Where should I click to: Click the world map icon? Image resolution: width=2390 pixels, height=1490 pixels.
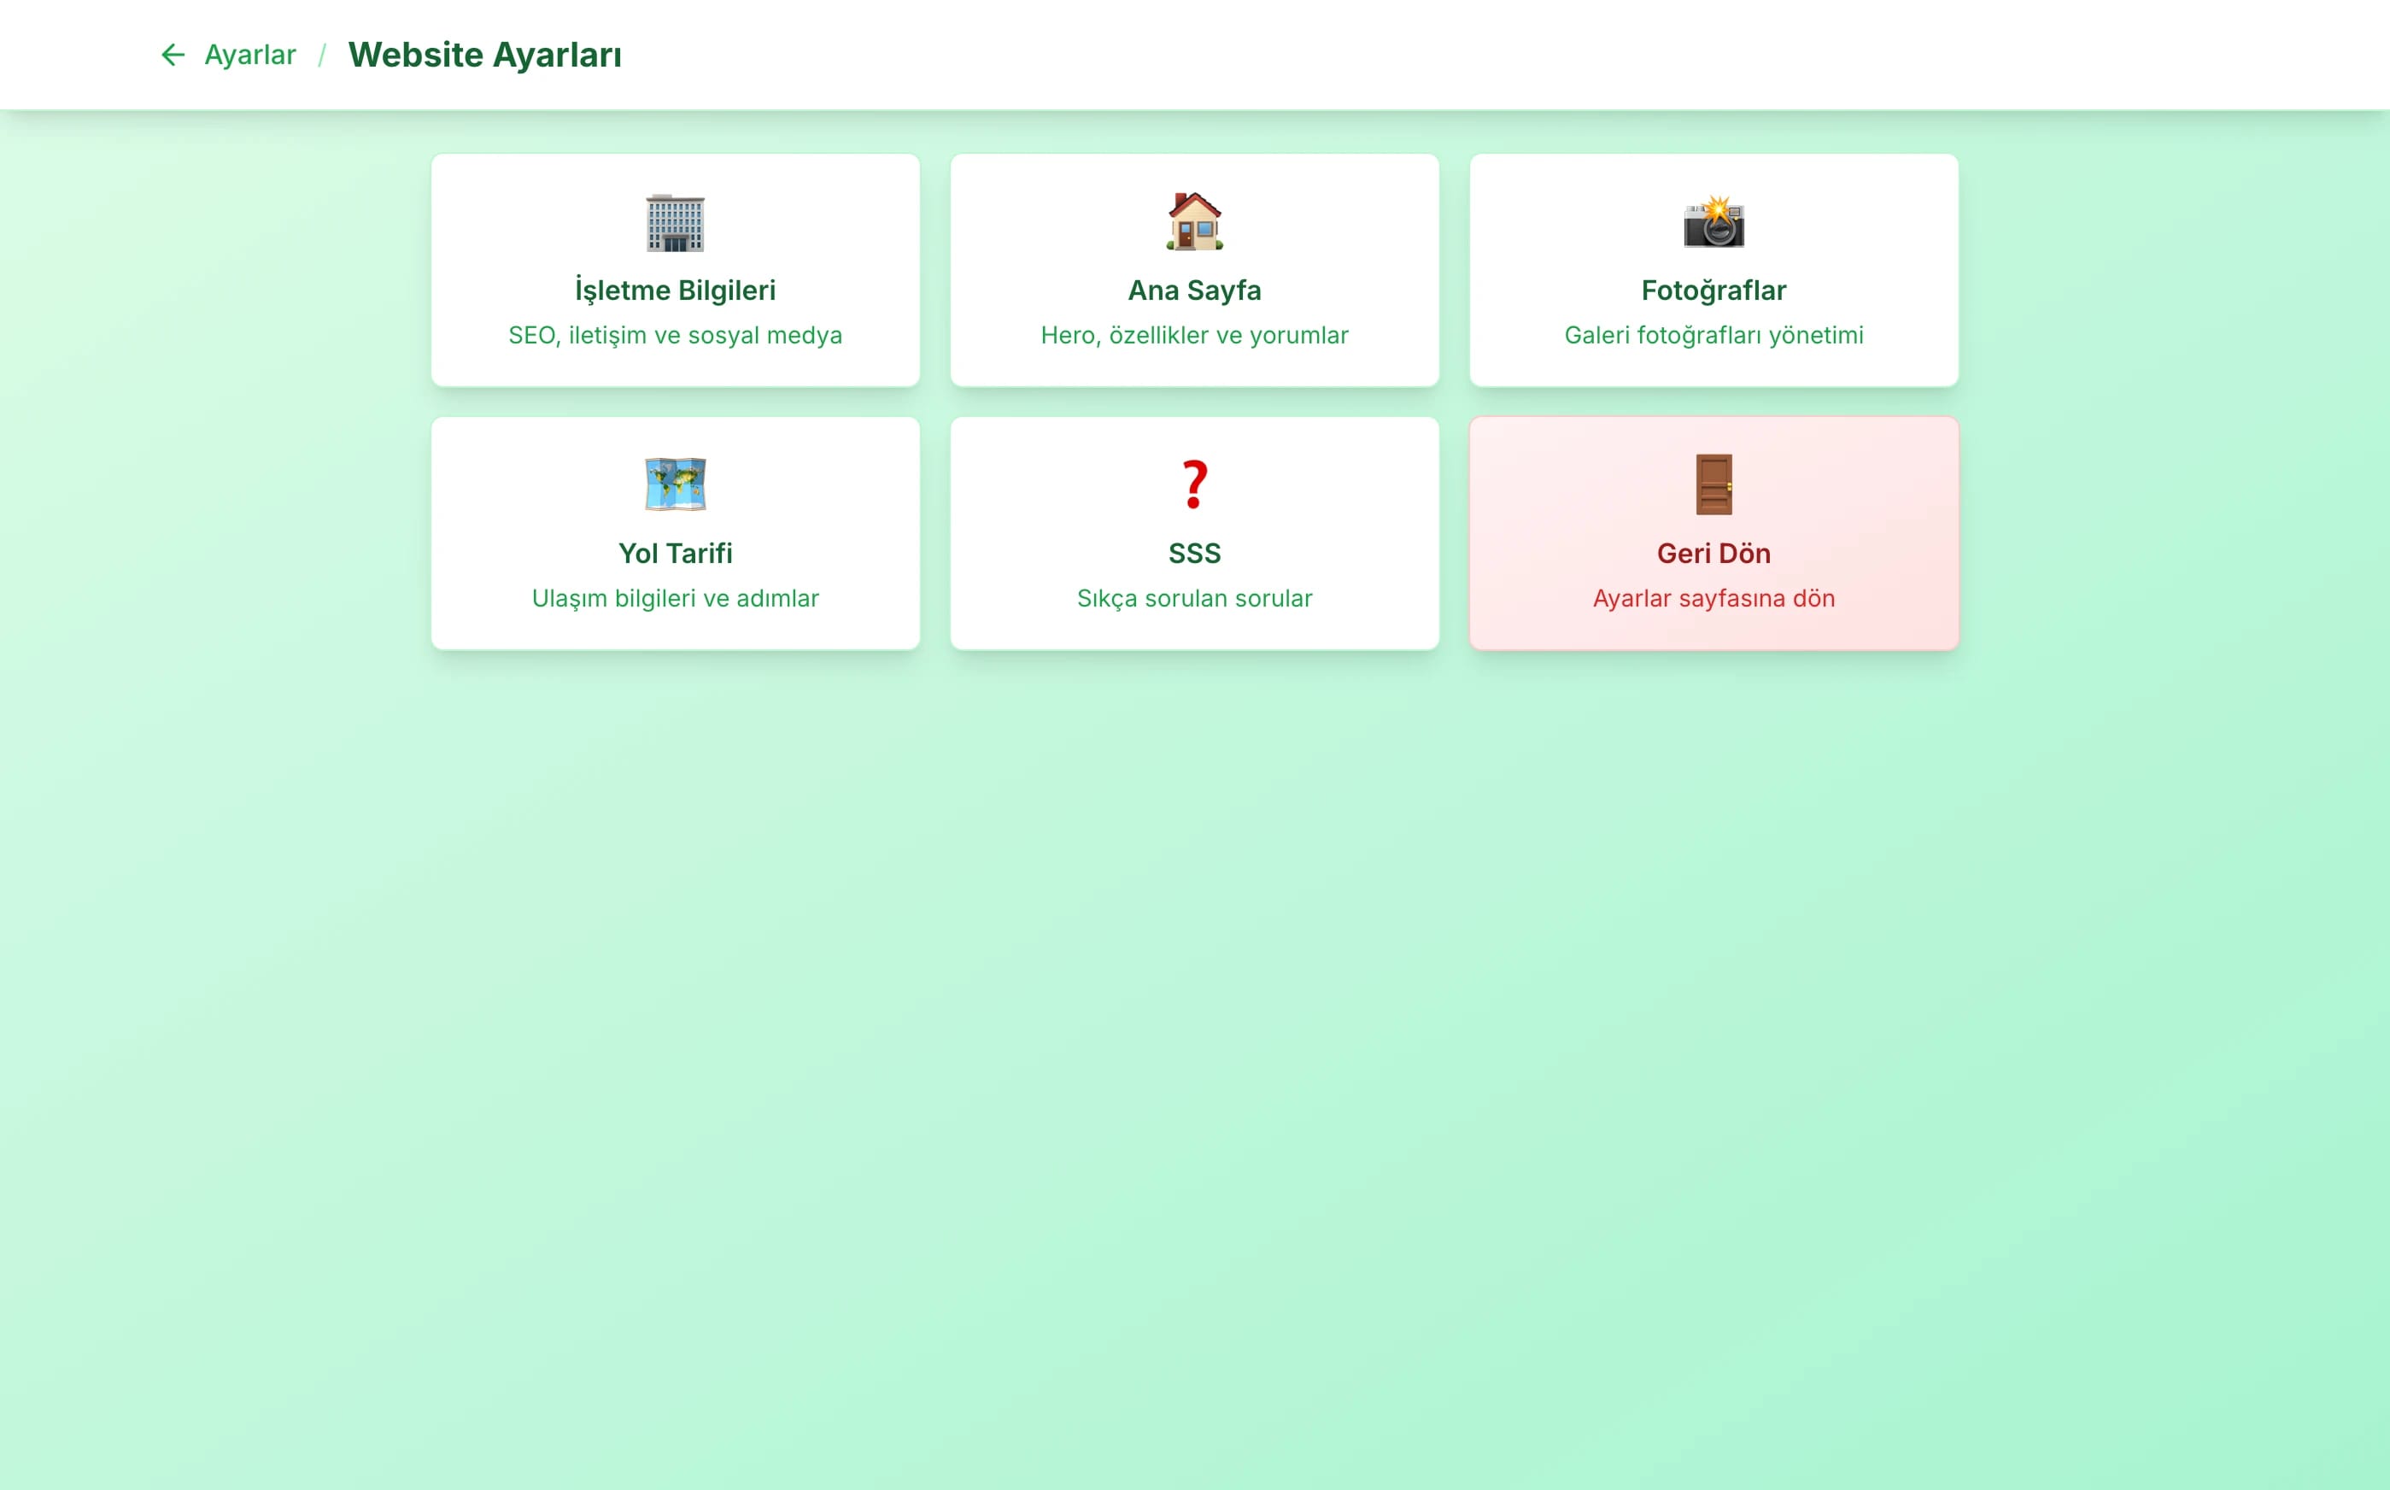click(x=675, y=484)
